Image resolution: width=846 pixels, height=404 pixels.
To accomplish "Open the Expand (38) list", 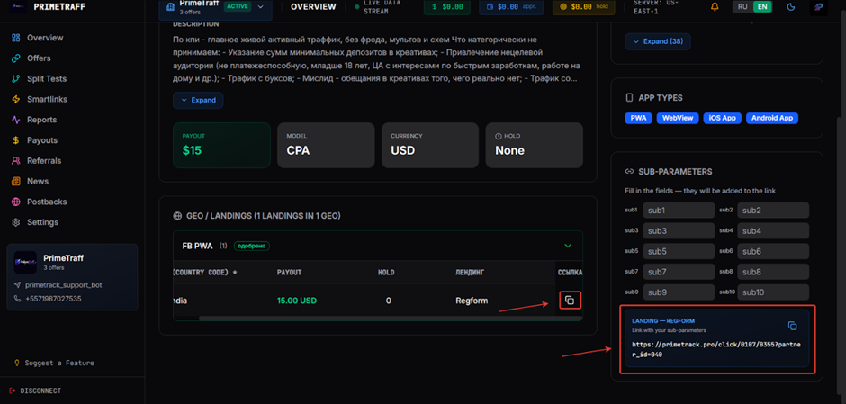I will click(657, 41).
